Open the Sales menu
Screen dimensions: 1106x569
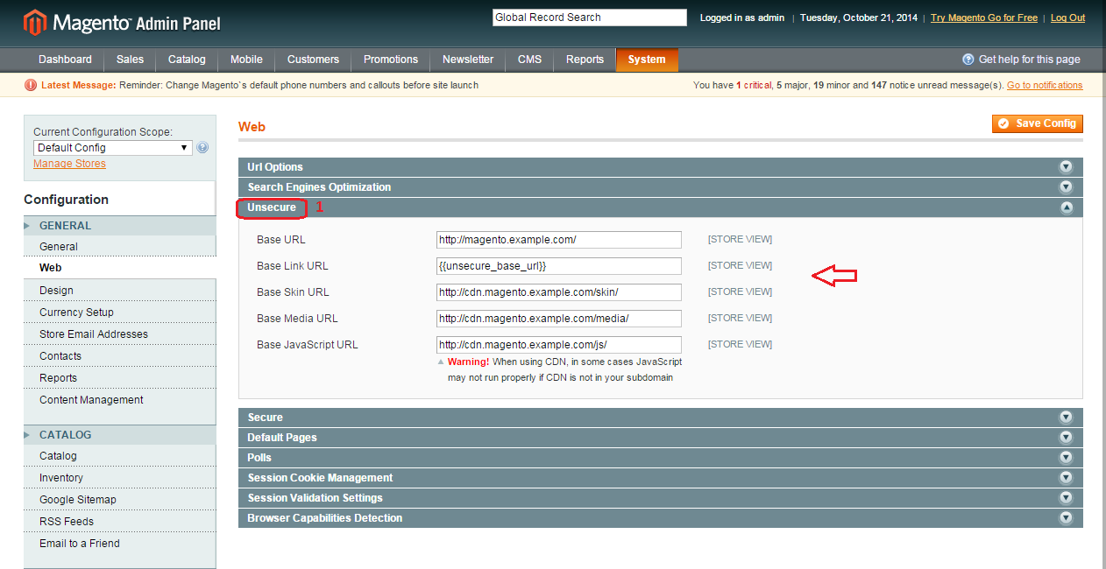[130, 60]
